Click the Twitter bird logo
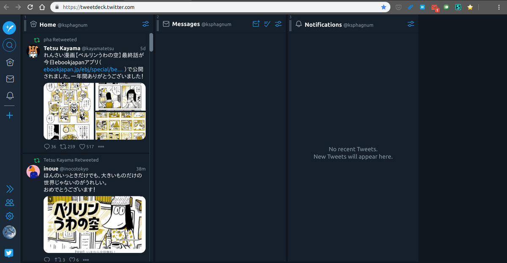The image size is (507, 263). tap(9, 253)
